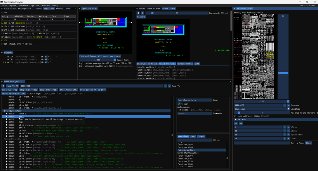Increase the Graphics View Address value
Viewport: 318px width, 171px height.
coord(288,105)
